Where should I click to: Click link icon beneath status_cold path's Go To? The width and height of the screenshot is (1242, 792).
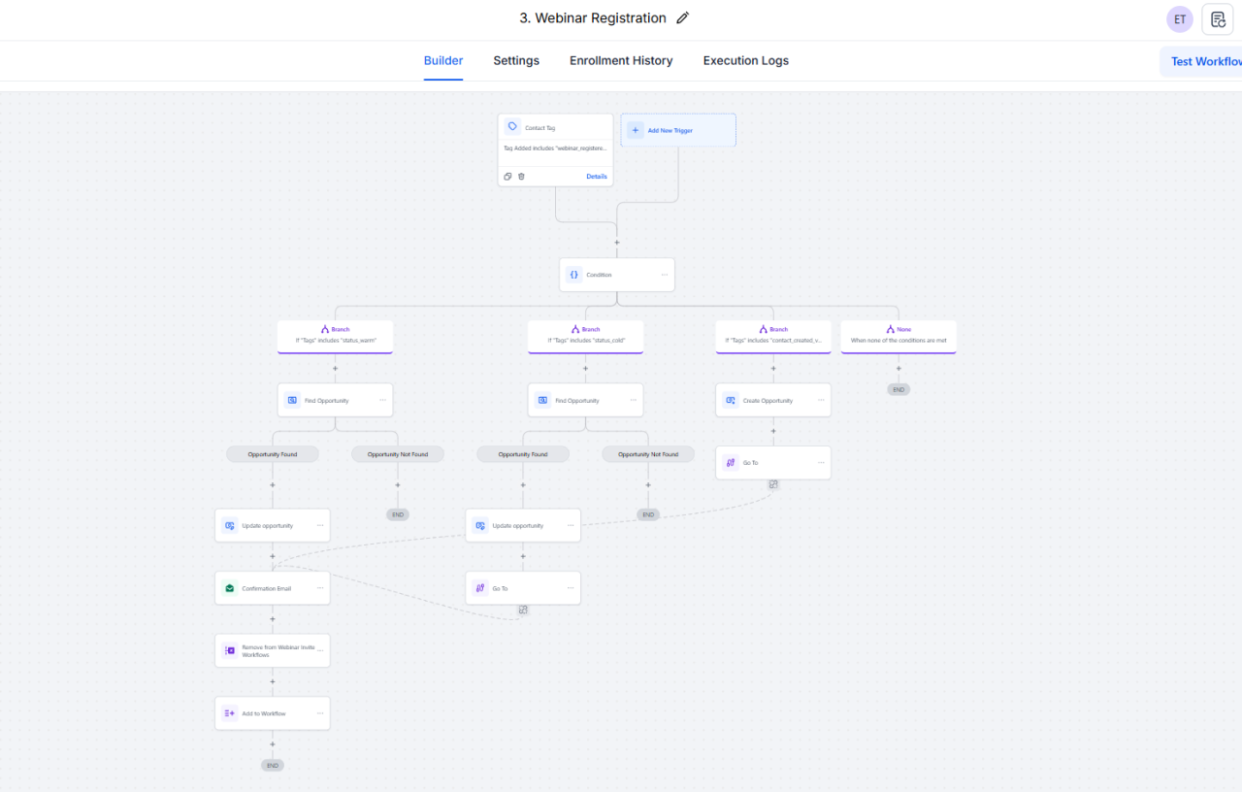coord(523,610)
